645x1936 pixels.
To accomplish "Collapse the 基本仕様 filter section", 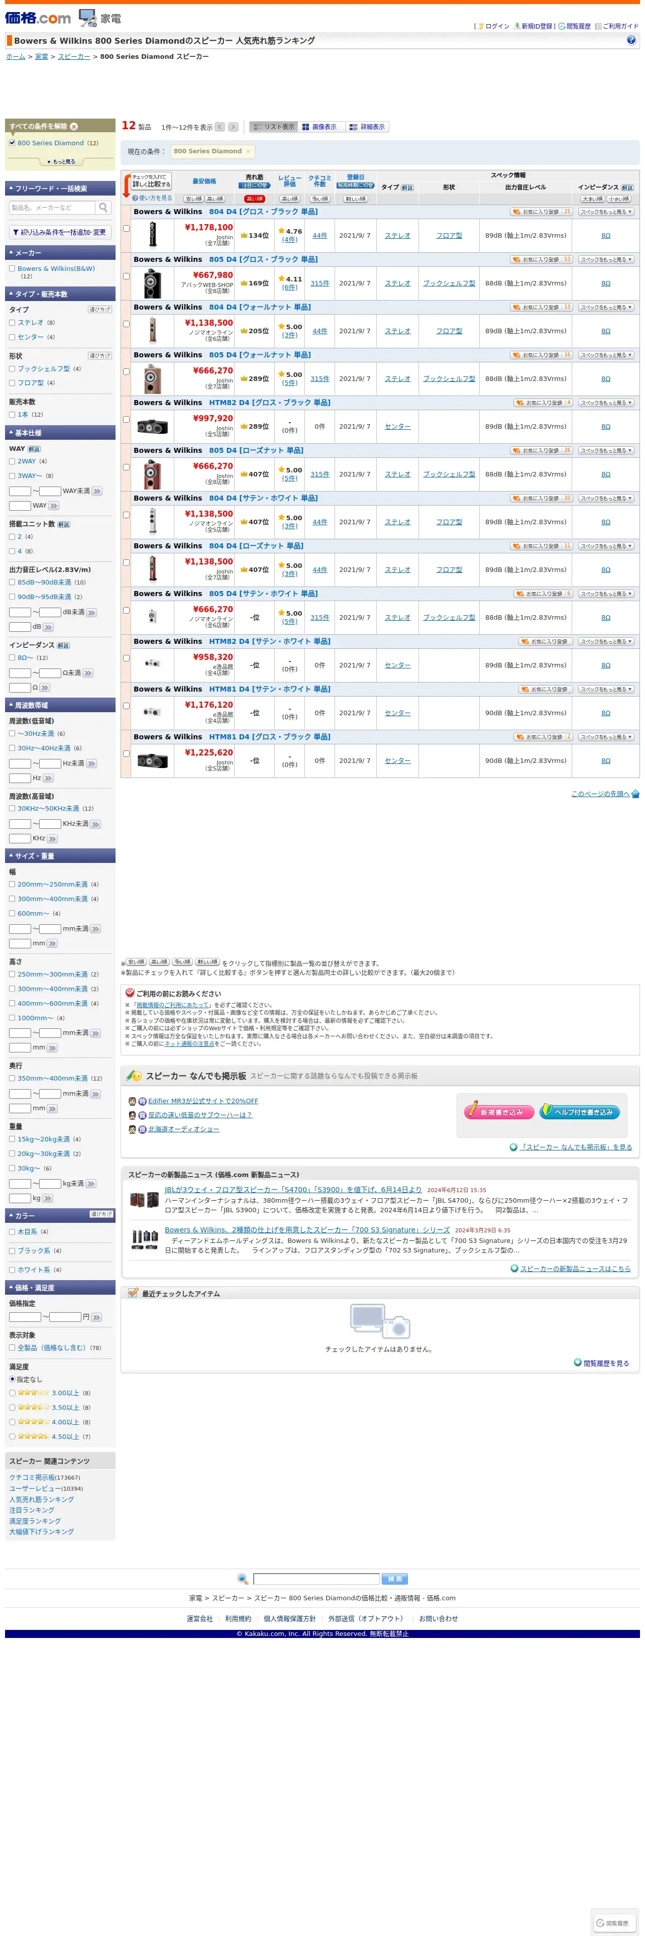I will pos(60,433).
